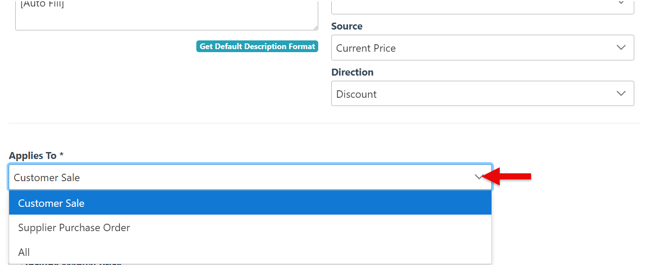
Task: Choose Supplier Purchase Order from the list
Action: pyautogui.click(x=250, y=228)
